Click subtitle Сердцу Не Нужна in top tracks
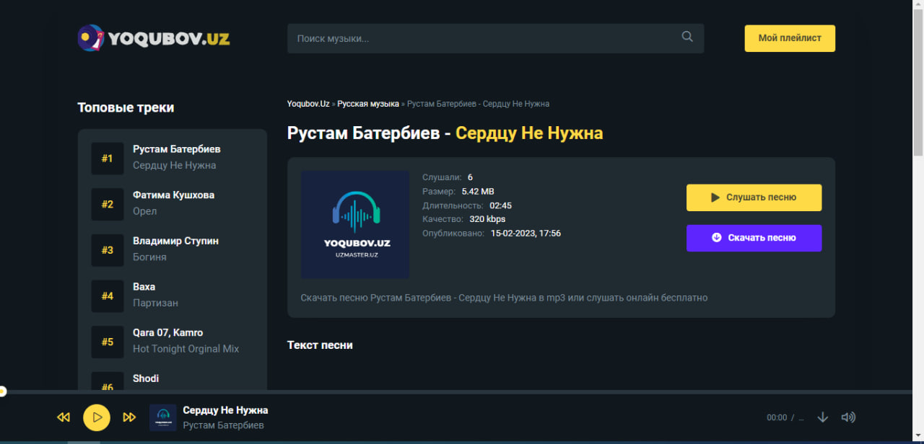The width and height of the screenshot is (924, 444). [x=175, y=165]
